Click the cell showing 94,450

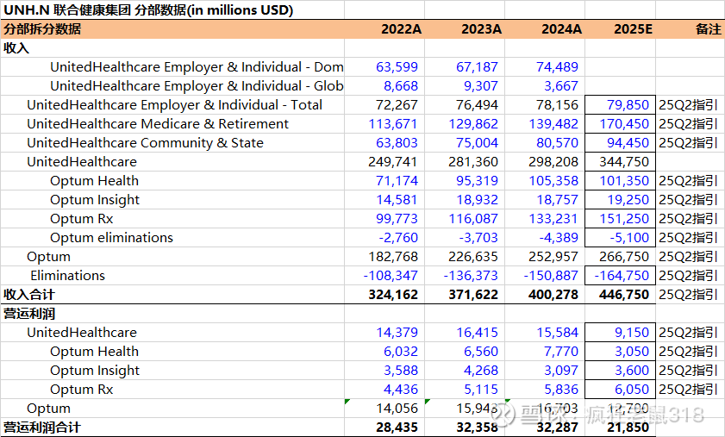coord(628,143)
